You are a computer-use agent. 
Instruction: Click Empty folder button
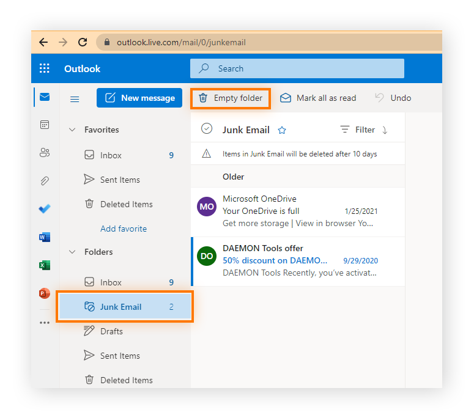pyautogui.click(x=231, y=98)
